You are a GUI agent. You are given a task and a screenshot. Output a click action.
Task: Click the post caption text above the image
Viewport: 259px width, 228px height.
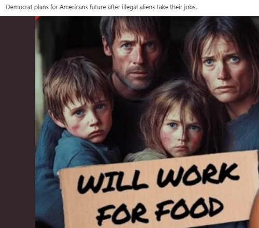(x=101, y=7)
